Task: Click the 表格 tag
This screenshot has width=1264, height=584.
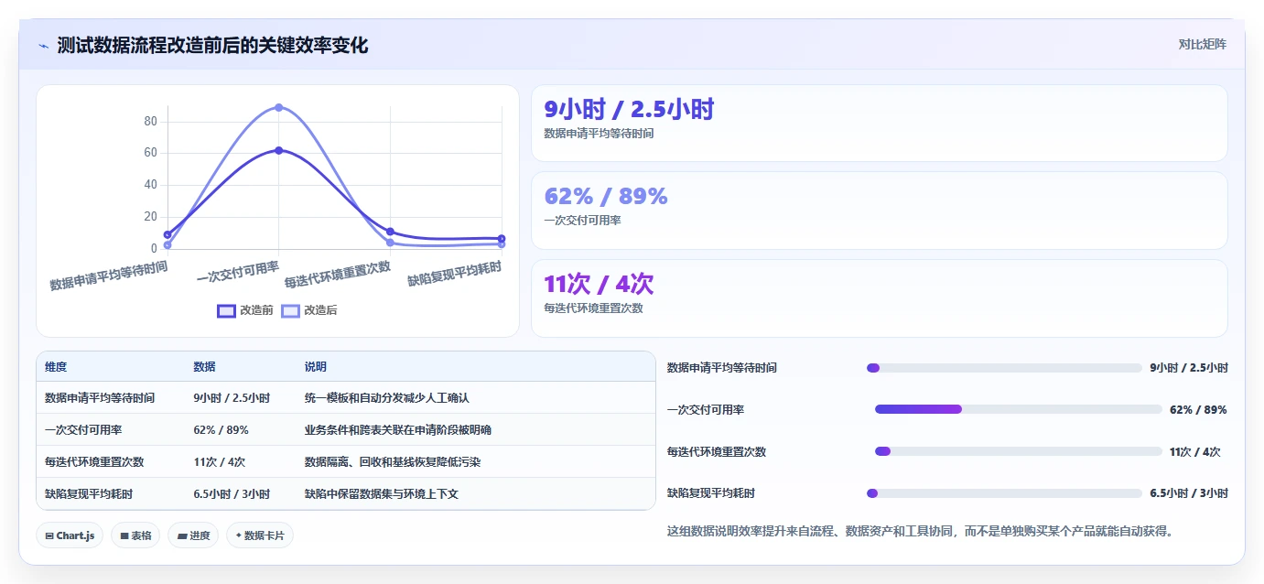Action: [x=135, y=535]
